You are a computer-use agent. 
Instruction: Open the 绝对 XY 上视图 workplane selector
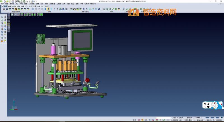178,118
